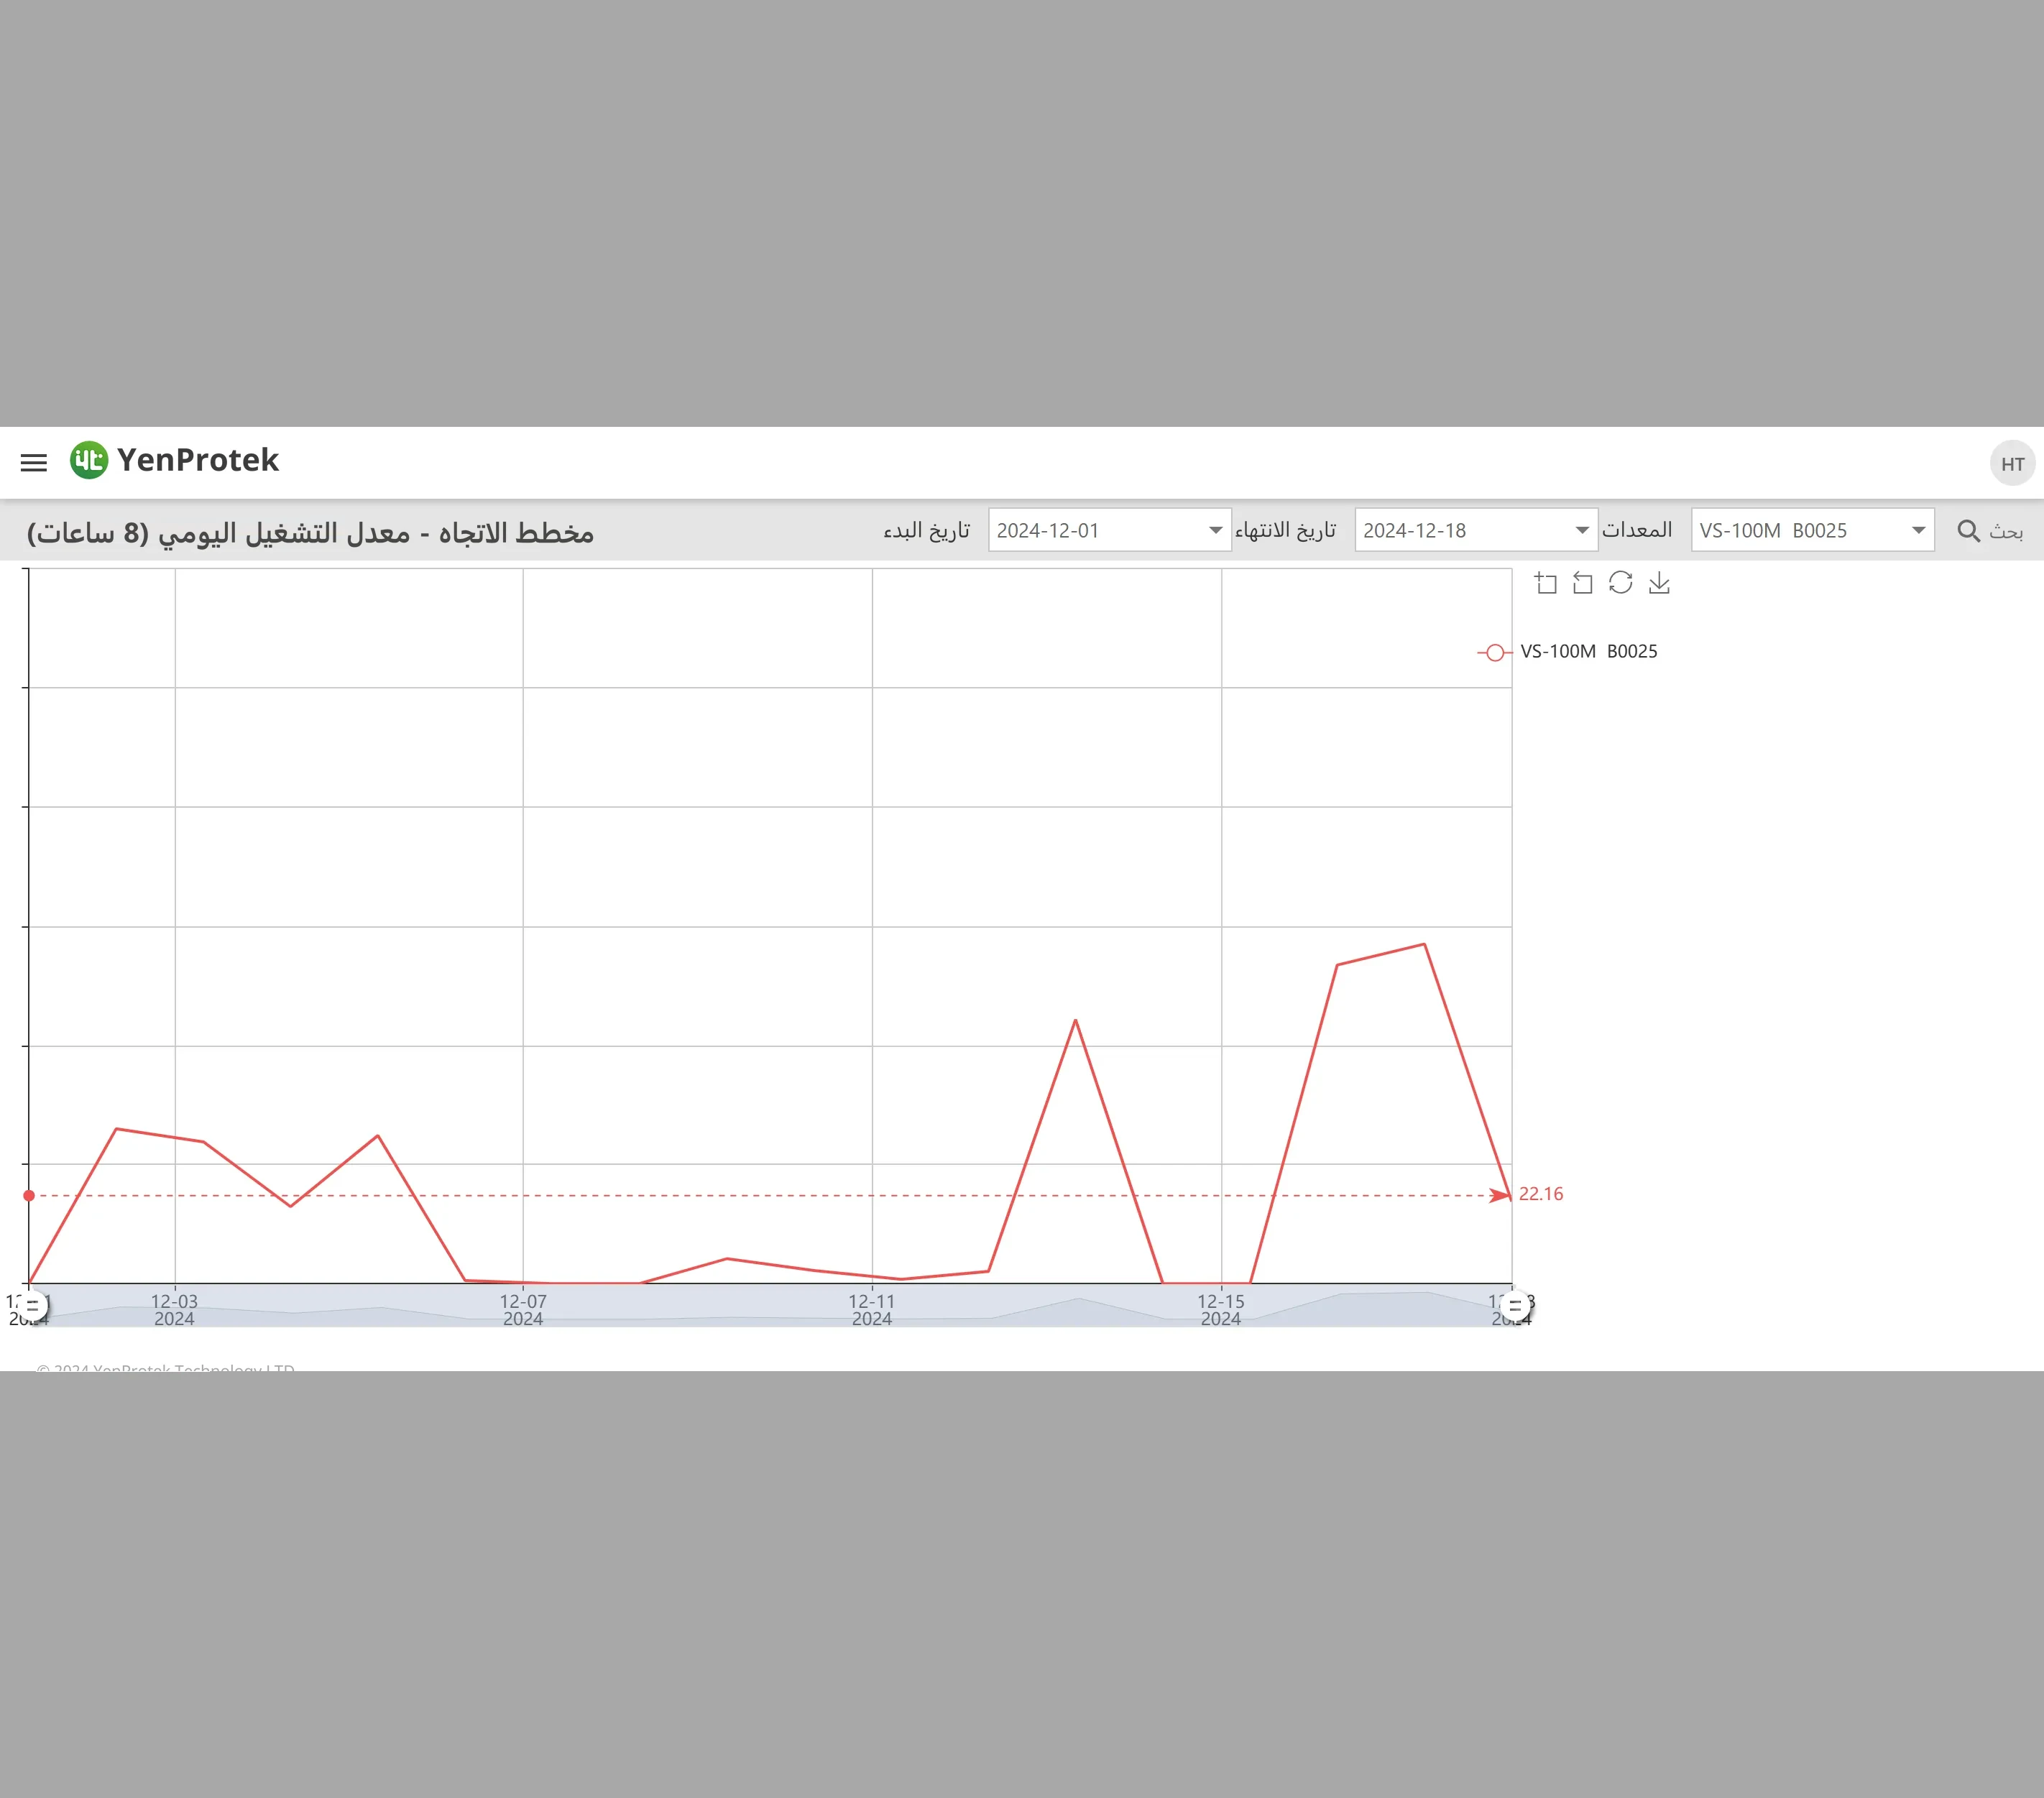Click the 12-07 2024 axis label
The image size is (2044, 1798).
tap(523, 1310)
